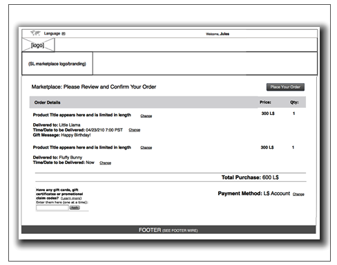The height and width of the screenshot is (265, 337).
Task: Change delivery date 04/23/210 7:00 PST
Action: coord(135,130)
